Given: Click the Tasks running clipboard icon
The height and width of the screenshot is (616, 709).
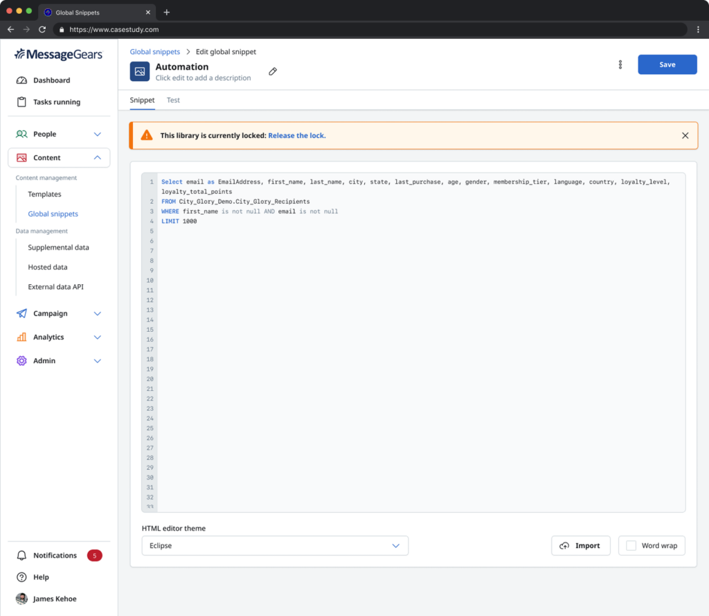Looking at the screenshot, I should coord(21,102).
